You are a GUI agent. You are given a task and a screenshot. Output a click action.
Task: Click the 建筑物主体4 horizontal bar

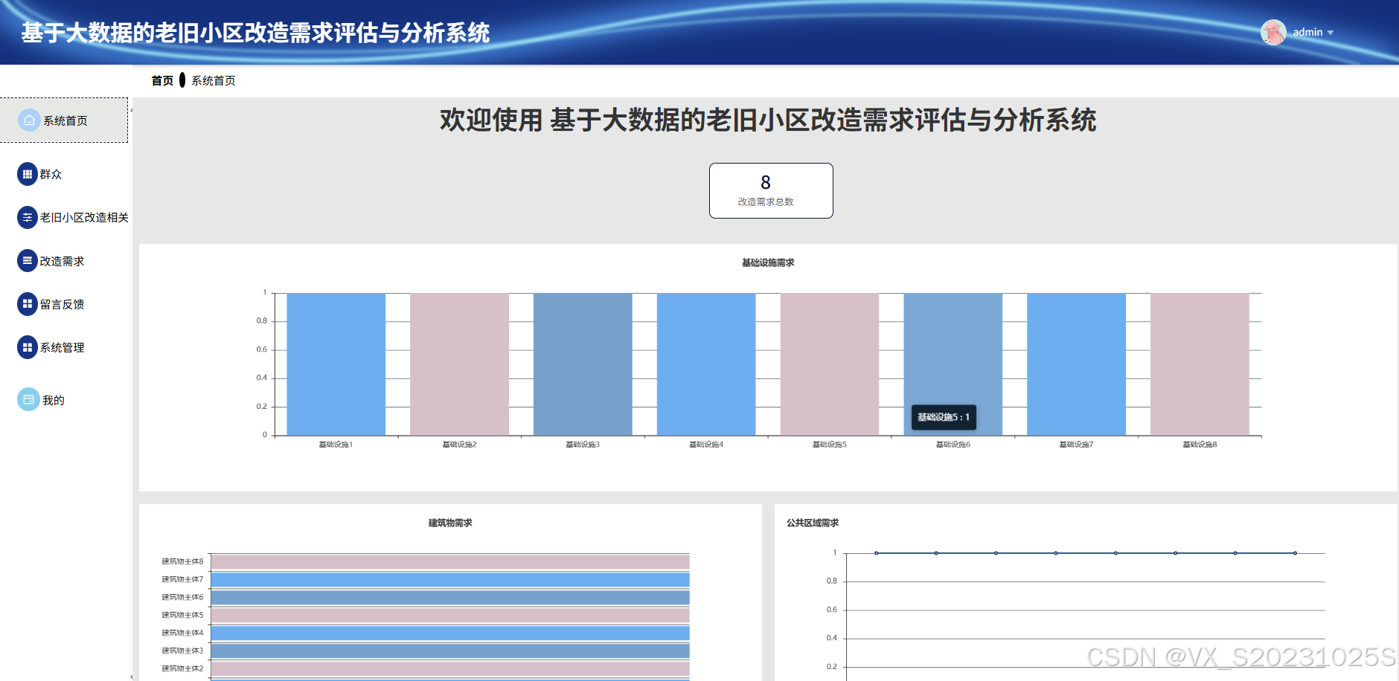450,633
